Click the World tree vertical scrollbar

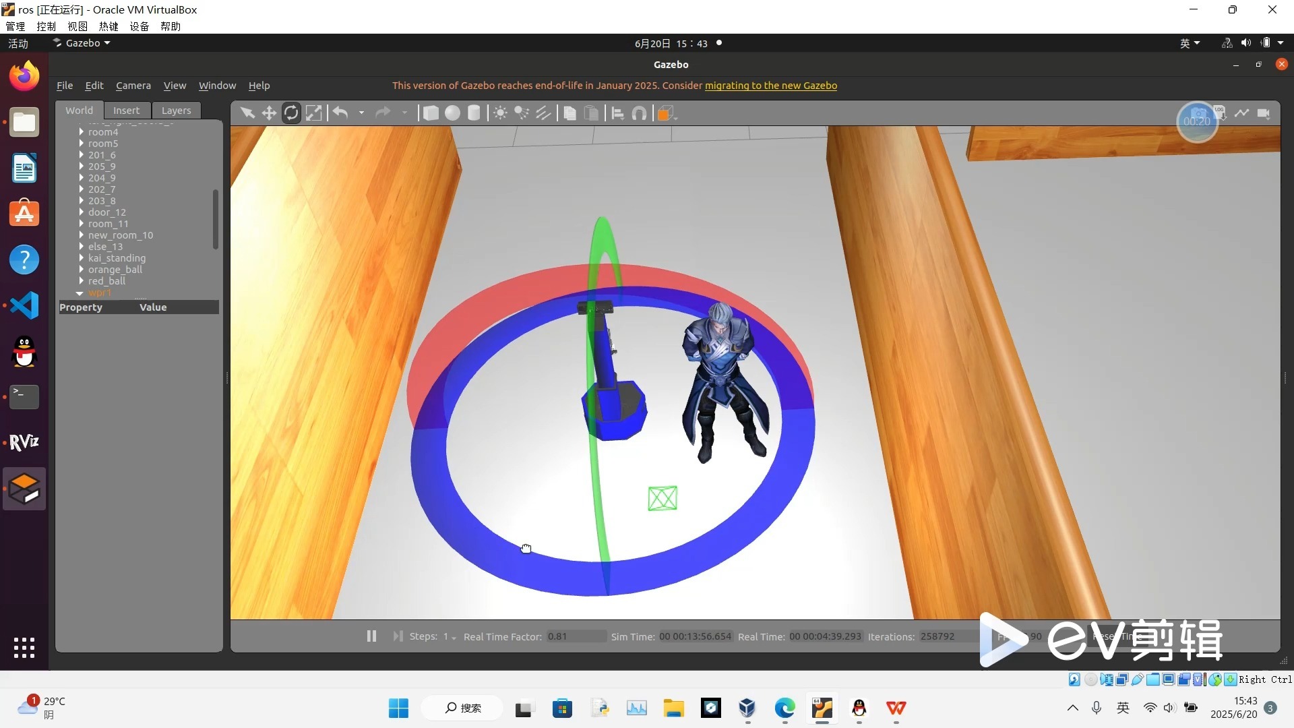point(216,219)
